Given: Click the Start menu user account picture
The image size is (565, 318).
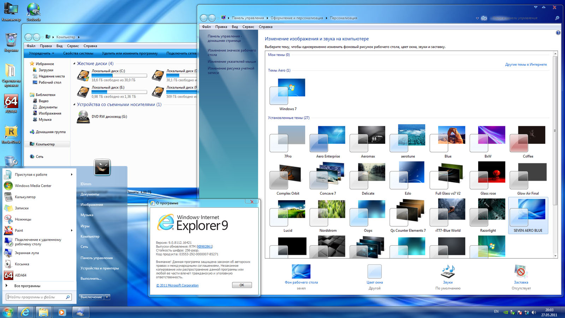Looking at the screenshot, I should [x=102, y=167].
